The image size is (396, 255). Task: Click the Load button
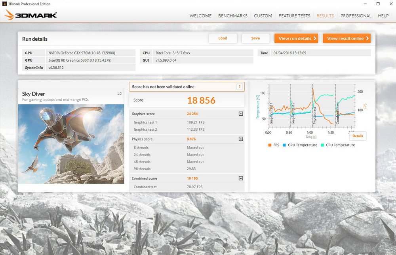click(x=223, y=38)
